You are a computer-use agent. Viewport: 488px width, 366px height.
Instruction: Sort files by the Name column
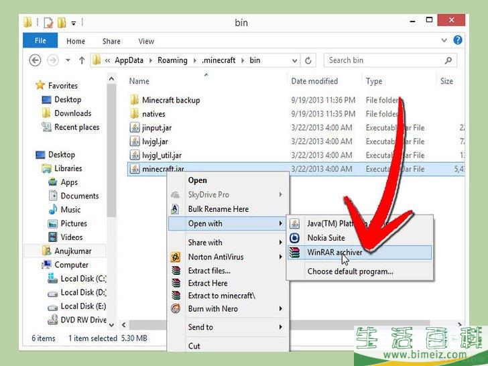(x=139, y=81)
